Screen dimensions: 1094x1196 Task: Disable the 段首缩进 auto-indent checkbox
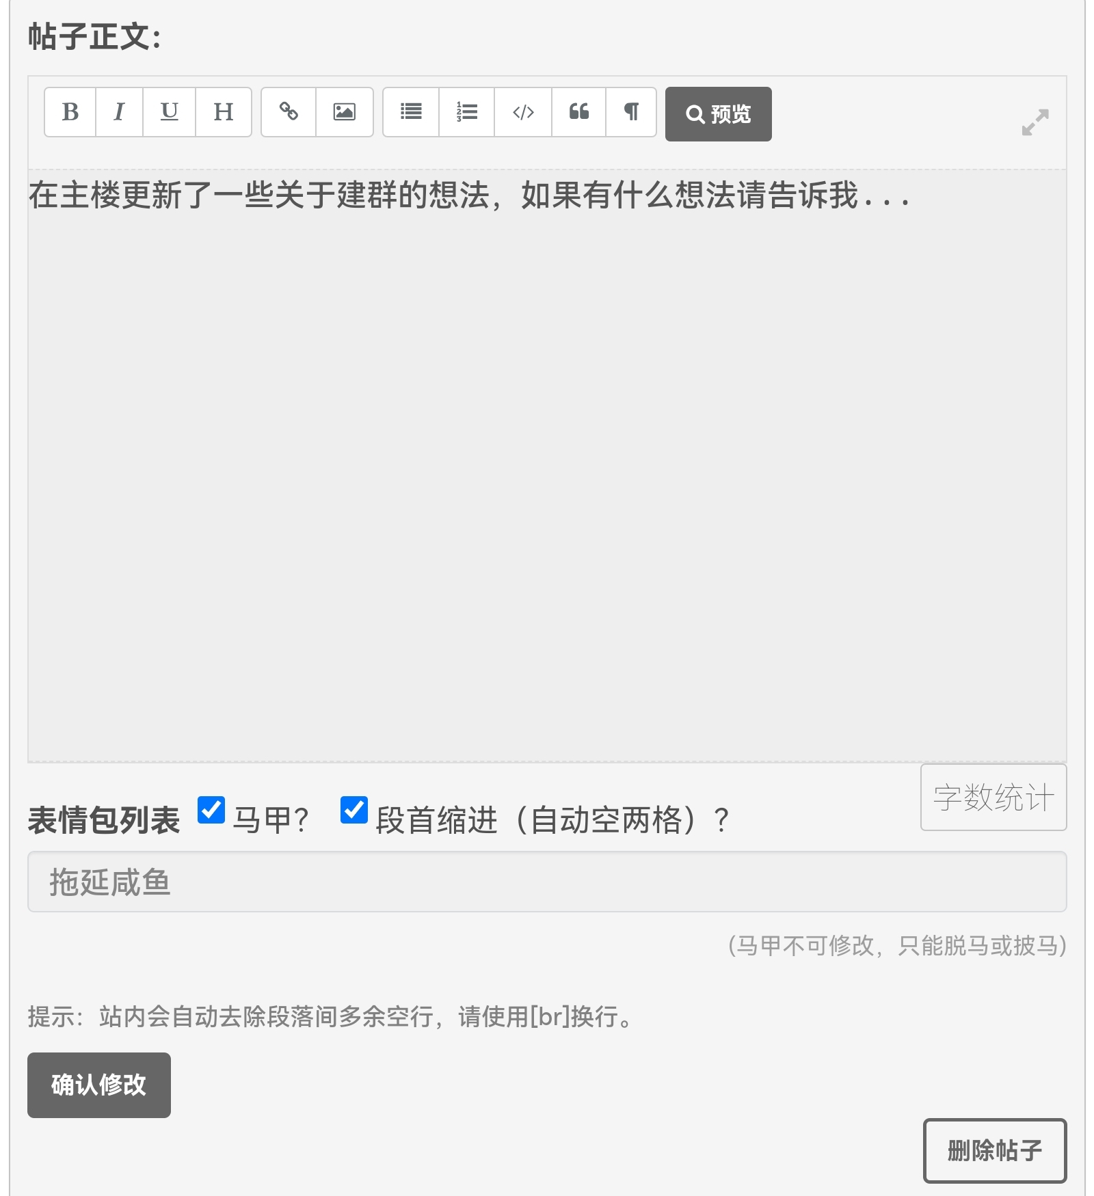pyautogui.click(x=354, y=810)
